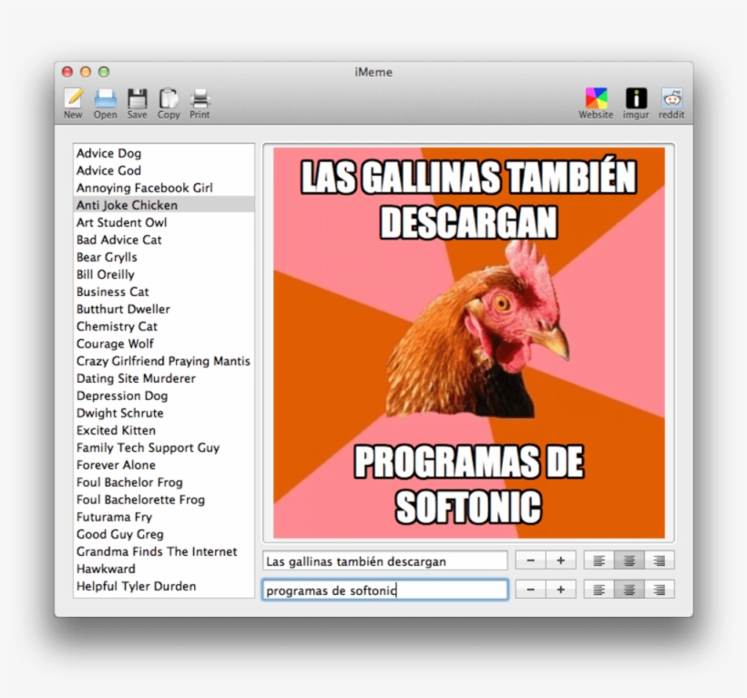Copy the meme to clipboard
This screenshot has height=698, width=747.
168,100
